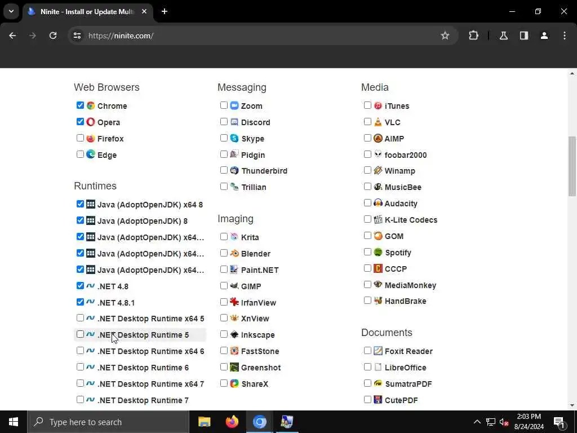Click the Discord icon in Messaging
577x433 pixels.
click(x=234, y=122)
